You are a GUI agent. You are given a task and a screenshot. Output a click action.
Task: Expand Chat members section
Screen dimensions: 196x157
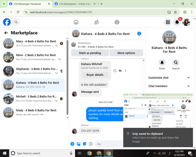point(169,86)
